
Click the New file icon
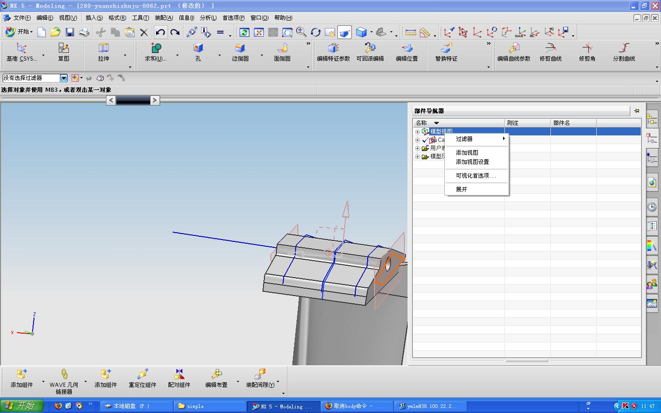41,32
